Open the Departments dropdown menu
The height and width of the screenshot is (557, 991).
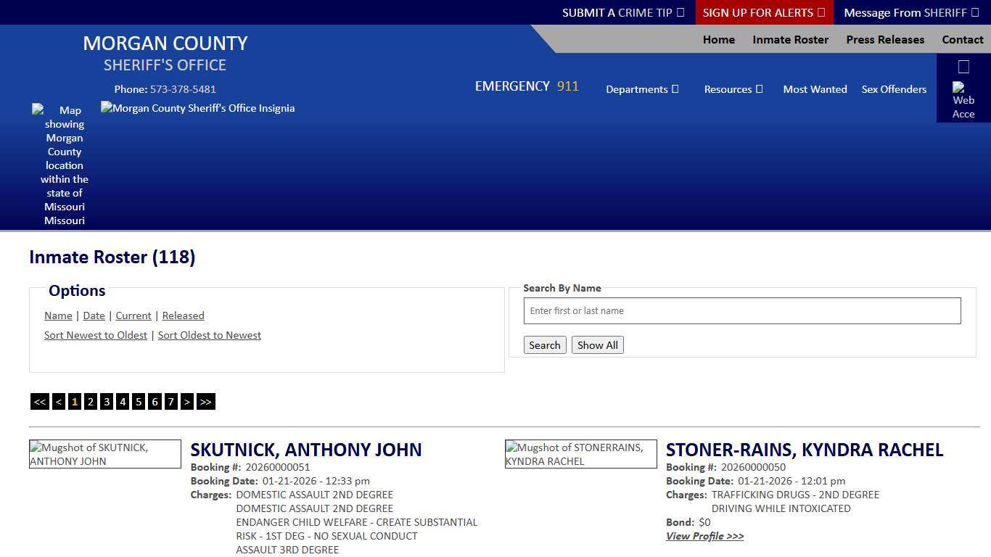pyautogui.click(x=641, y=89)
